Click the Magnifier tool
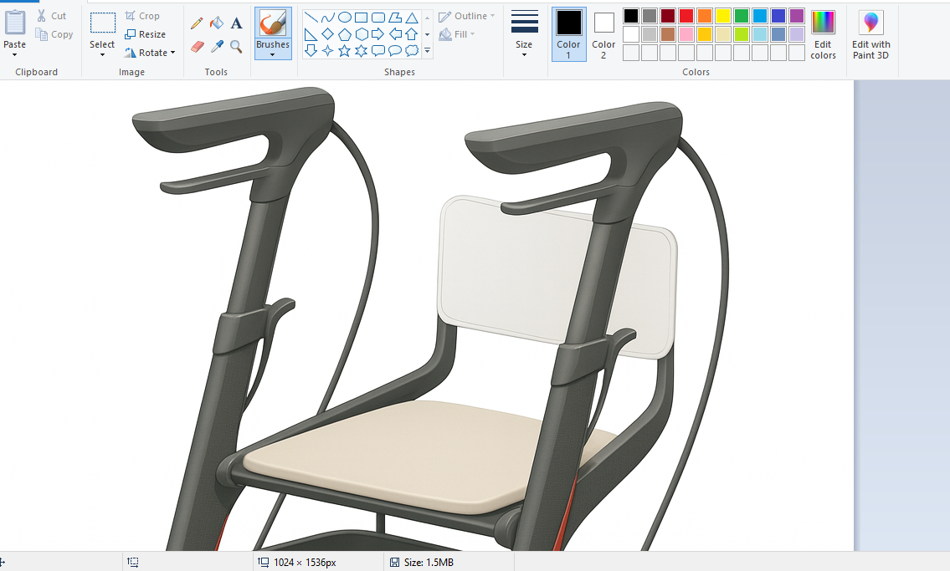The image size is (950, 571). [237, 46]
